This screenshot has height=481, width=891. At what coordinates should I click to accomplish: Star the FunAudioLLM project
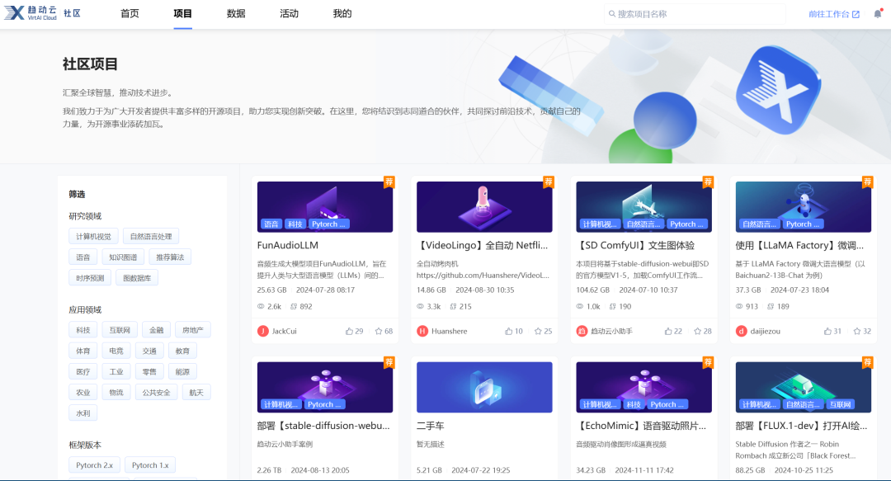pyautogui.click(x=379, y=331)
